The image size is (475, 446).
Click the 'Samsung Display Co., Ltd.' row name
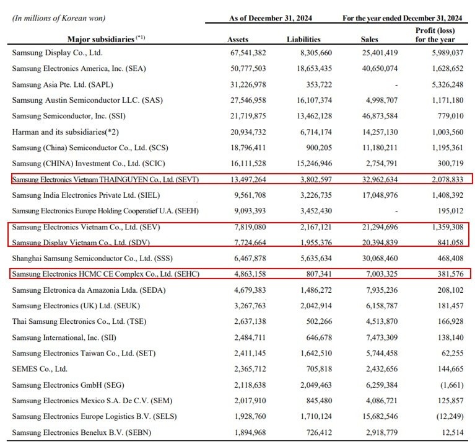(57, 53)
